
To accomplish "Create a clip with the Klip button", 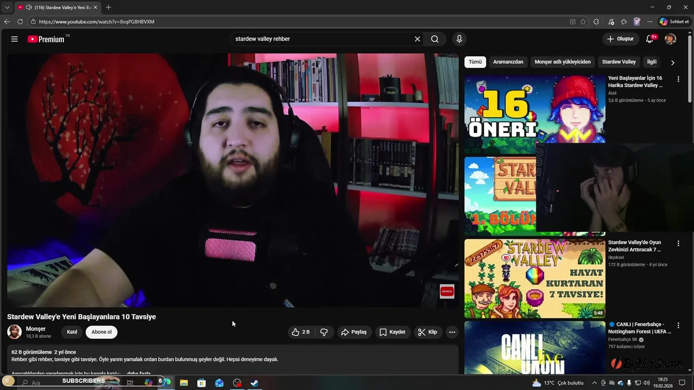I will 428,332.
